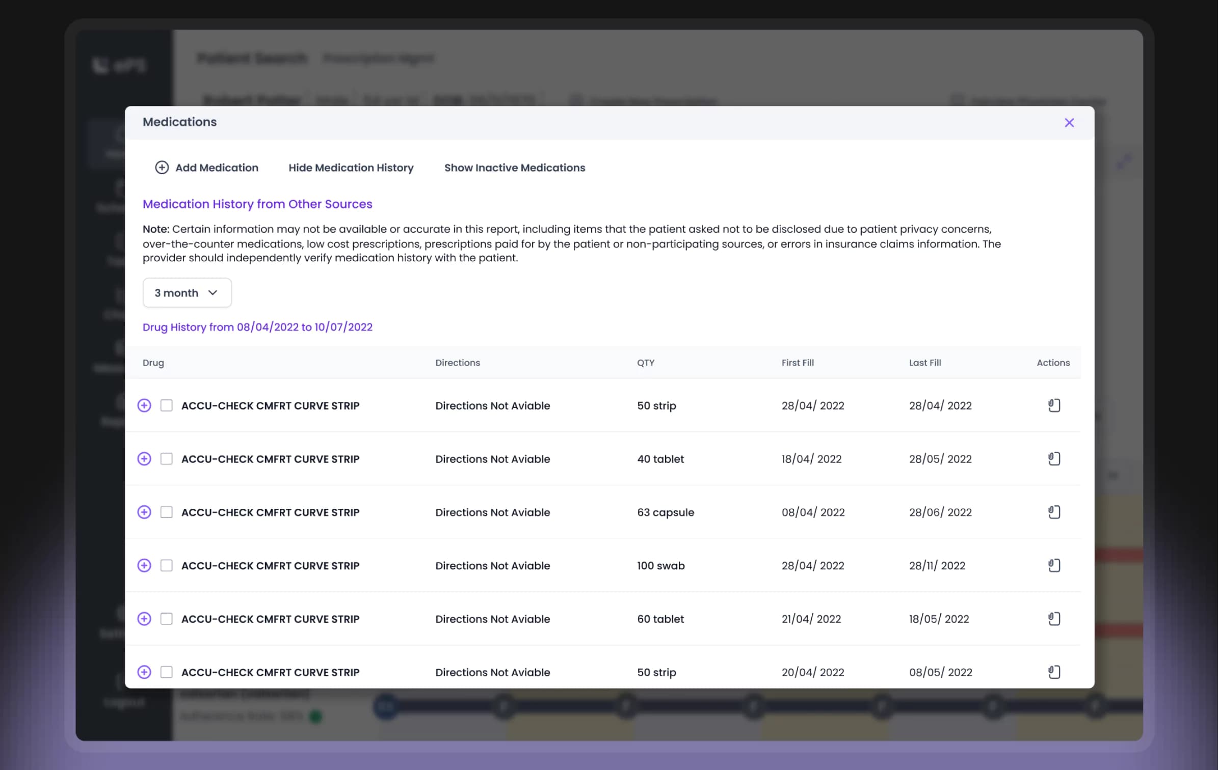Expand the row with first fill 20/04/2022
The height and width of the screenshot is (770, 1218).
(144, 672)
